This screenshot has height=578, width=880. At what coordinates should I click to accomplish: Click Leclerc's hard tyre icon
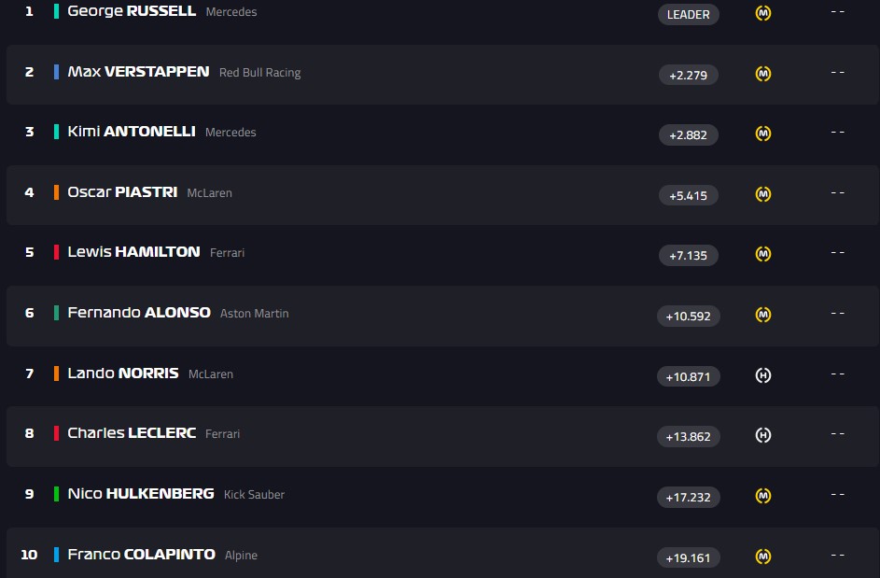[x=763, y=435]
